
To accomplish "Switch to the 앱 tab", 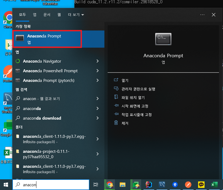I will (x=35, y=15).
